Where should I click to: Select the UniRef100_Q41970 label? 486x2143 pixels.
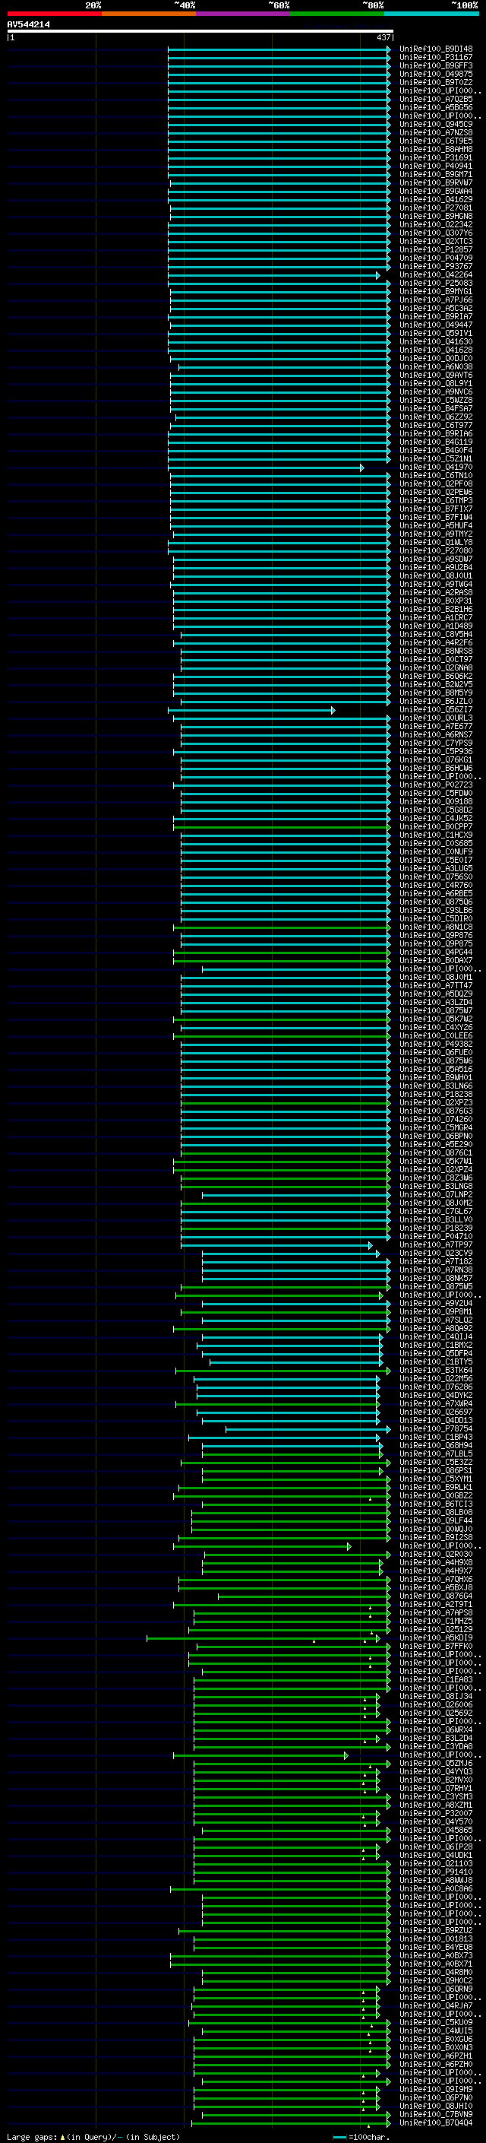436,467
